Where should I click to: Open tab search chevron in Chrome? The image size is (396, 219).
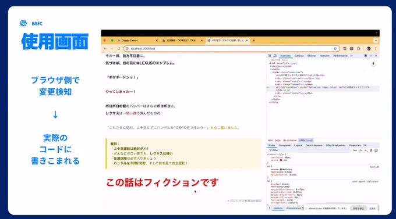(376, 41)
